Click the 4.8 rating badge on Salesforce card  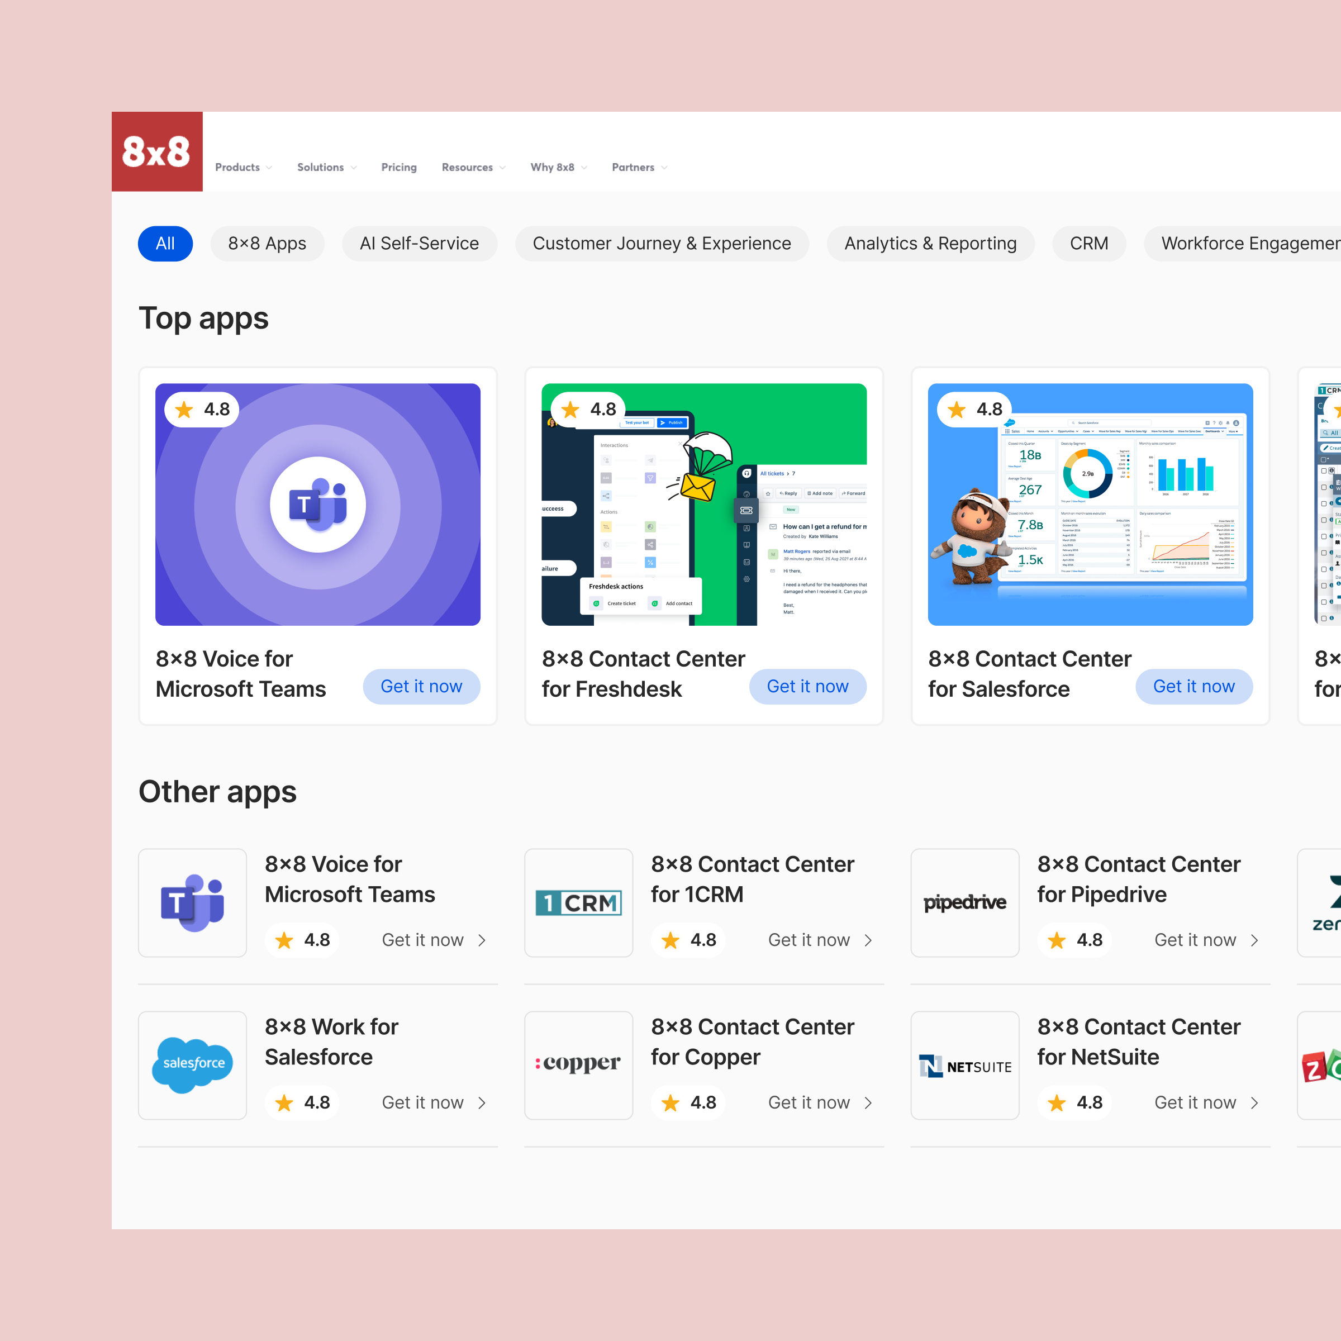click(974, 410)
